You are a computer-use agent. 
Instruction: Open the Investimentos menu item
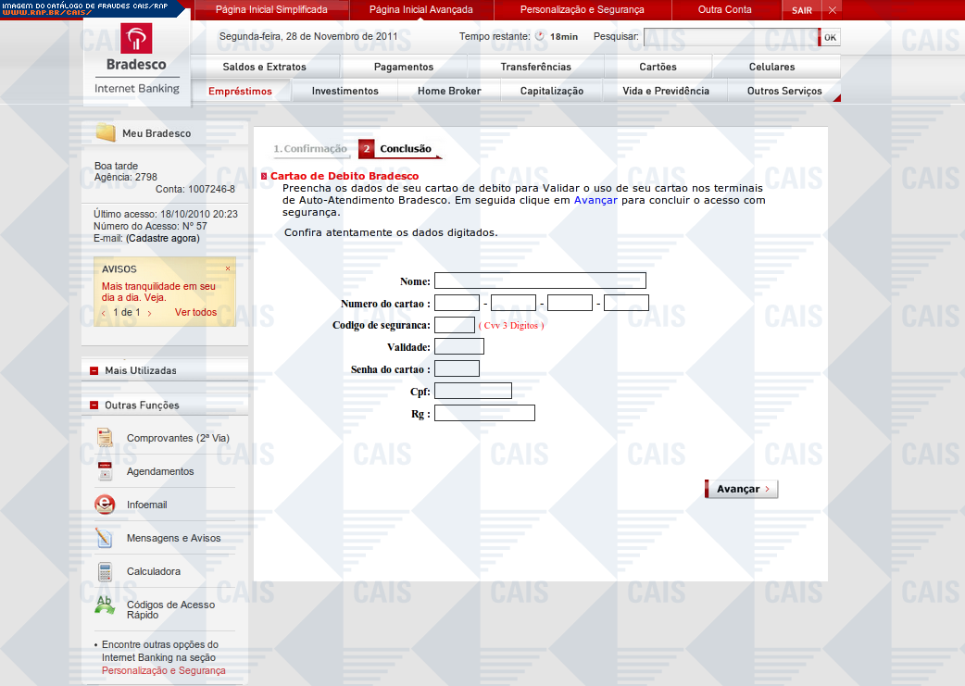pyautogui.click(x=345, y=91)
